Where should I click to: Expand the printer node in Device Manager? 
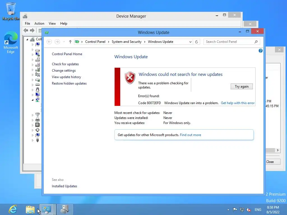[33, 120]
